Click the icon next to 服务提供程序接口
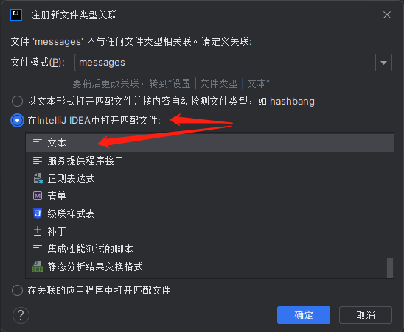Image resolution: width=404 pixels, height=332 pixels. point(38,160)
